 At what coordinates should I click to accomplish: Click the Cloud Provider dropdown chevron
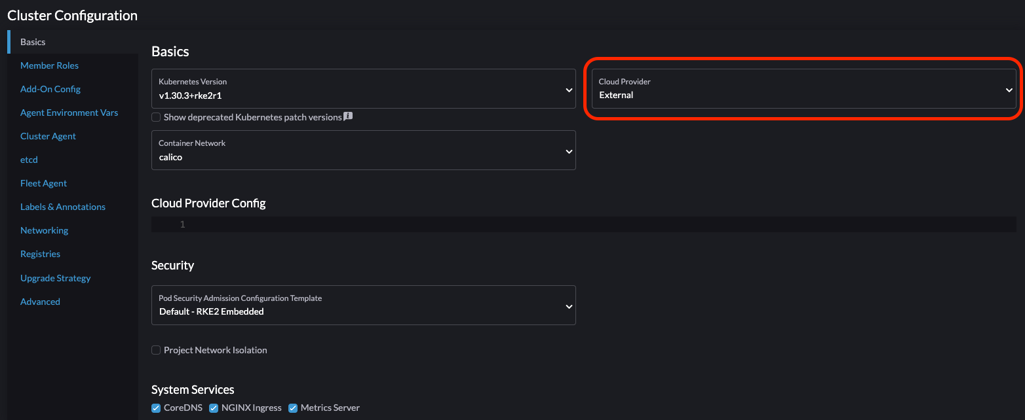click(1009, 90)
